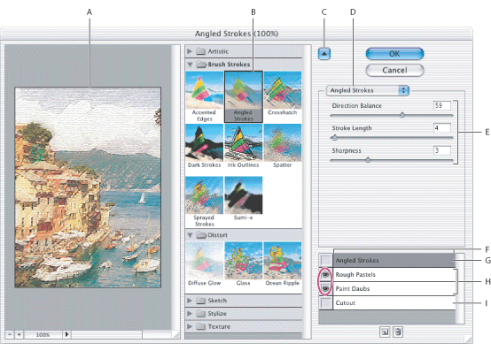Image resolution: width=491 pixels, height=351 pixels.
Task: Expand the Stylize filter folder
Action: coord(190,314)
